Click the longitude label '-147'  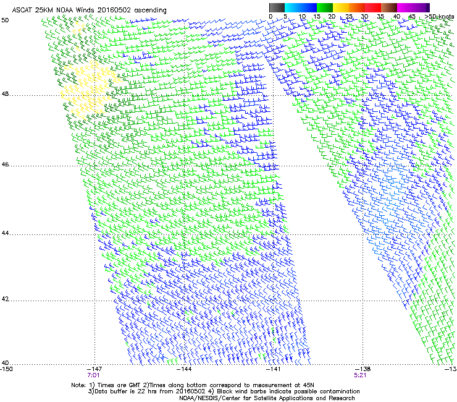point(94,369)
